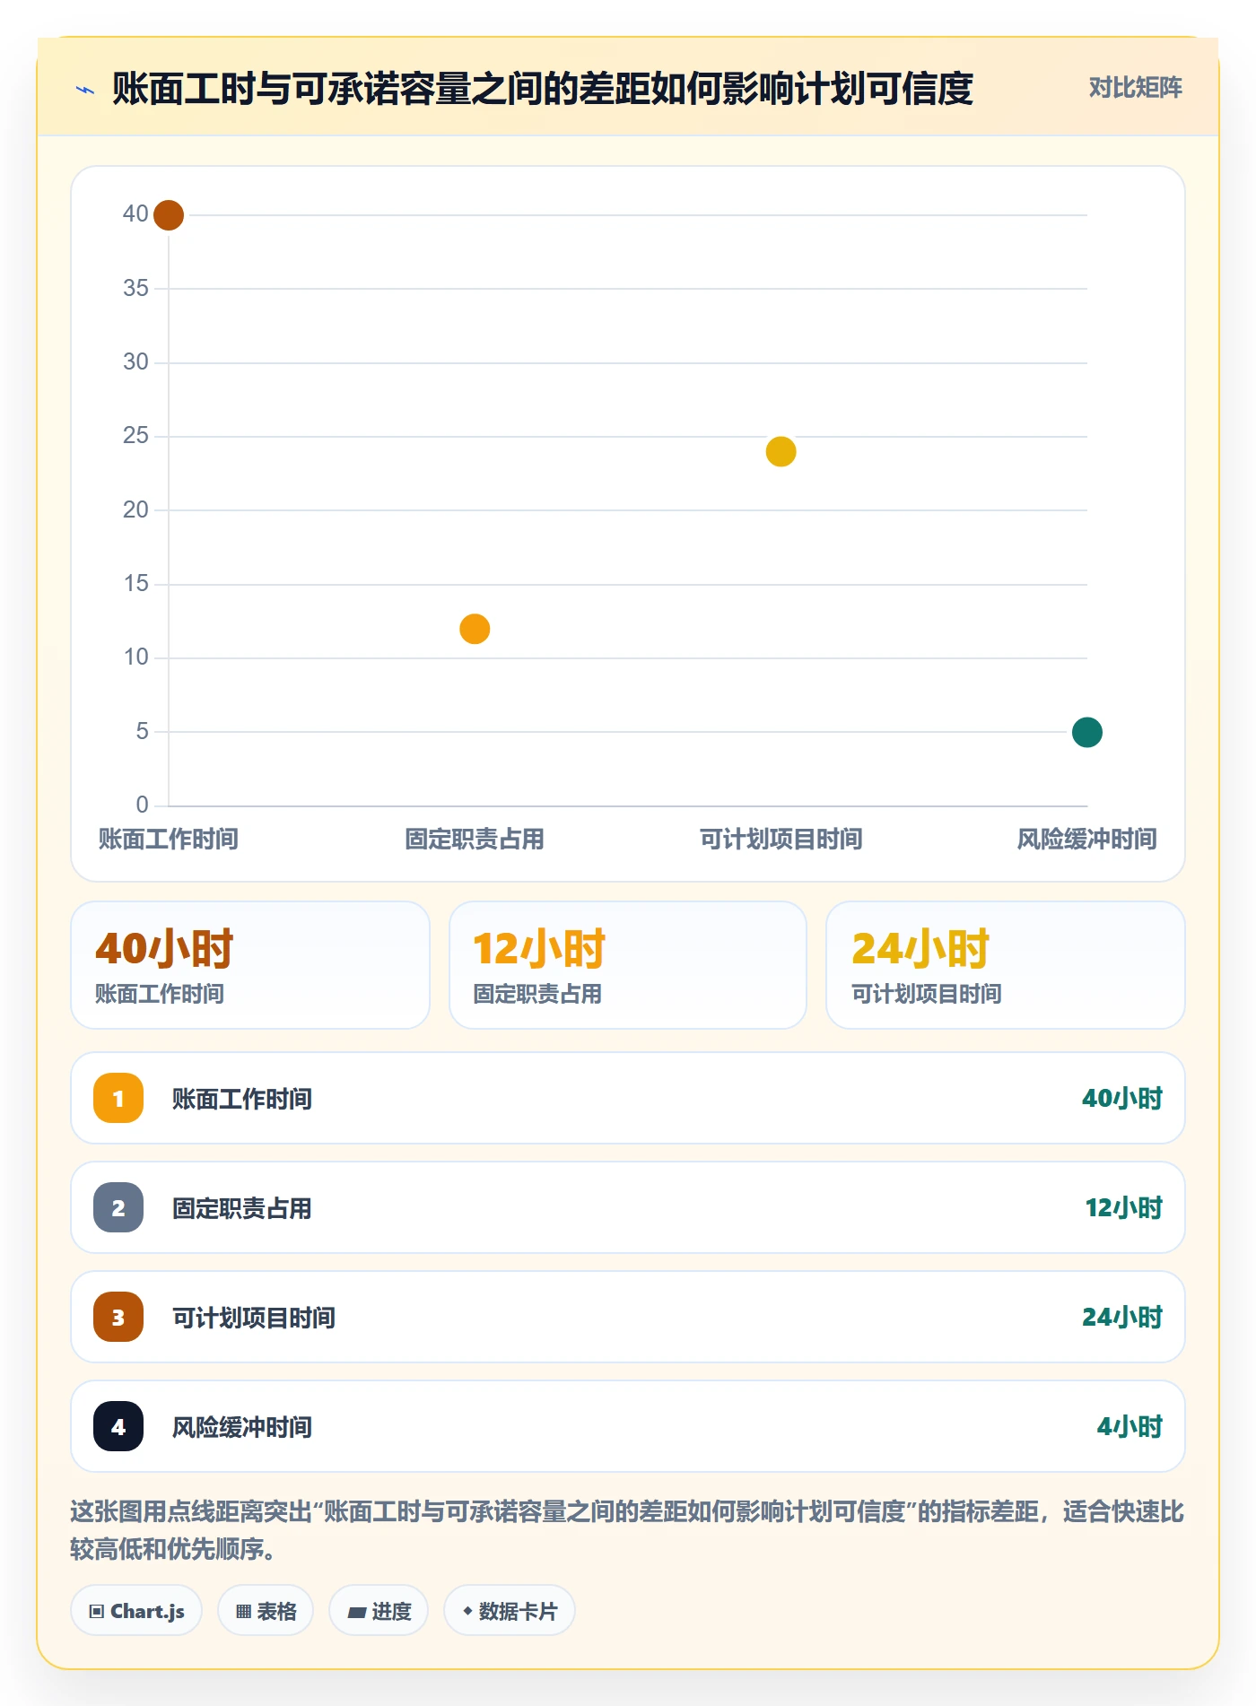
Task: Click the dark number 4 badge
Action: tap(118, 1426)
